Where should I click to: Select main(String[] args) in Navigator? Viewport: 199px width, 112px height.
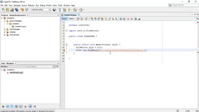click(x=16, y=72)
